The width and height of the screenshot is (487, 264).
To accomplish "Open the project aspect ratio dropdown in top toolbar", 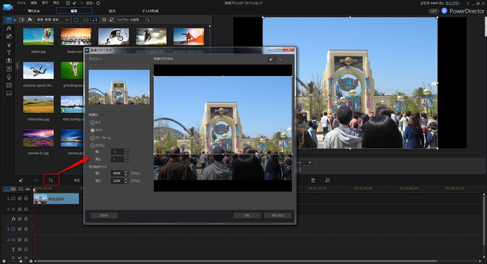I will click(x=89, y=3).
